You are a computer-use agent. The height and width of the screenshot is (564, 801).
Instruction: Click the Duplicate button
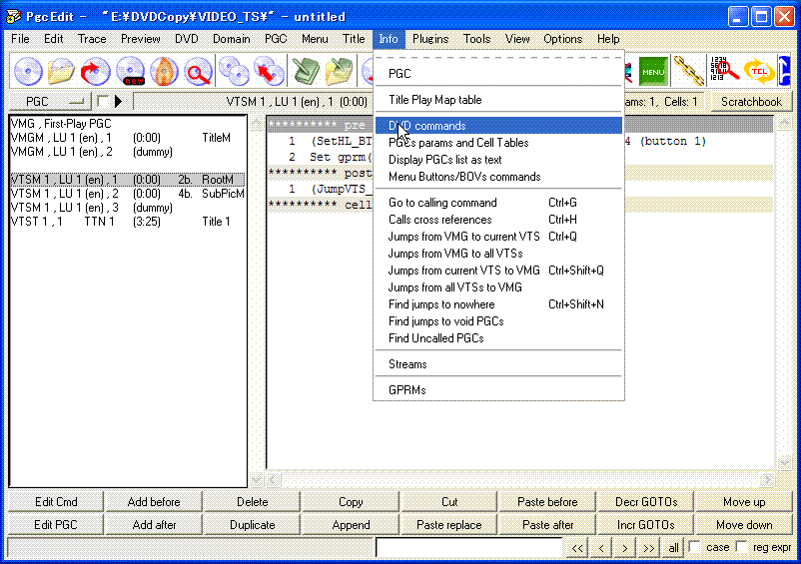[x=253, y=525]
